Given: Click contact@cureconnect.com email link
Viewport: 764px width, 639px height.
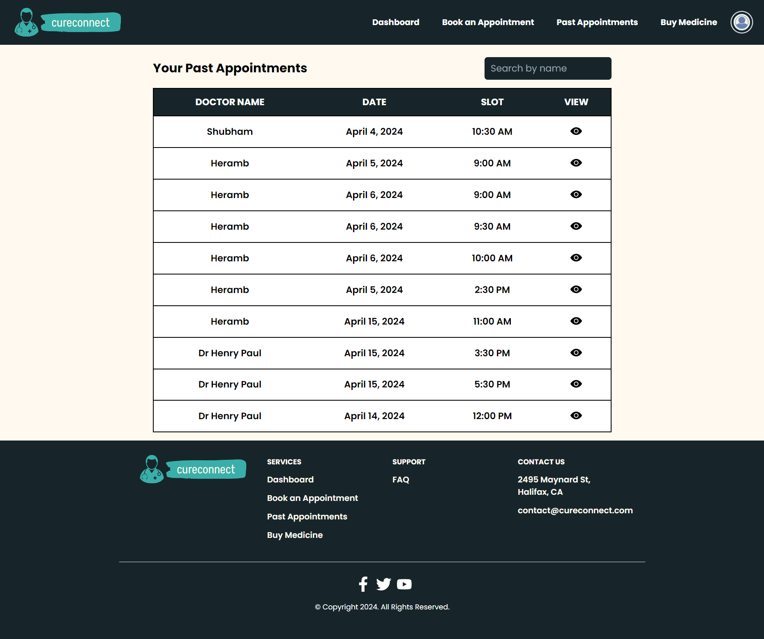Looking at the screenshot, I should [575, 510].
